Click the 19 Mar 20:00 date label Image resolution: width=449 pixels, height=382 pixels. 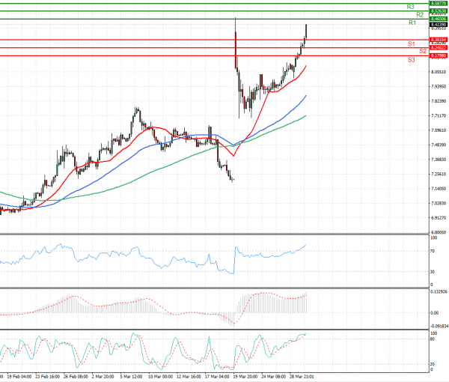coord(245,377)
